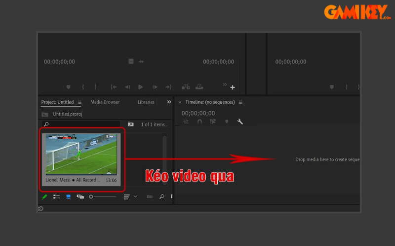Open the Source monitor Button Editor plus
The width and height of the screenshot is (395, 246).
(x=233, y=88)
